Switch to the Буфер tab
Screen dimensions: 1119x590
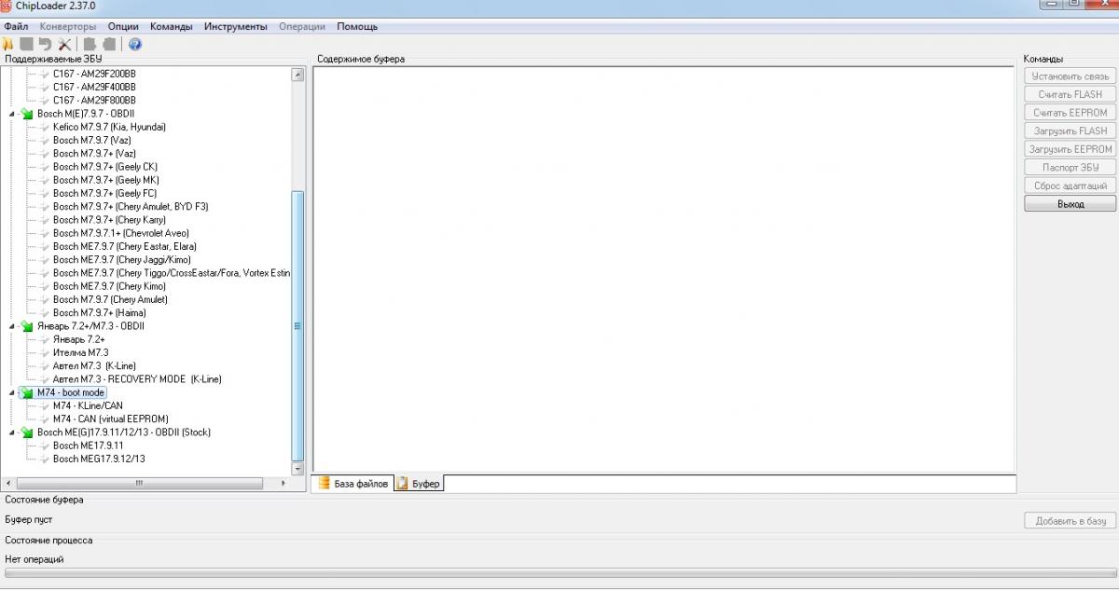coord(418,484)
